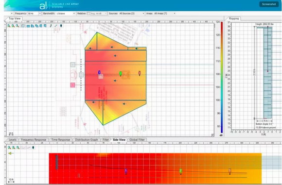Select the microphone icon in Top View toolbar
Image resolution: width=282 pixels, height=185 pixels.
[x=61, y=26]
